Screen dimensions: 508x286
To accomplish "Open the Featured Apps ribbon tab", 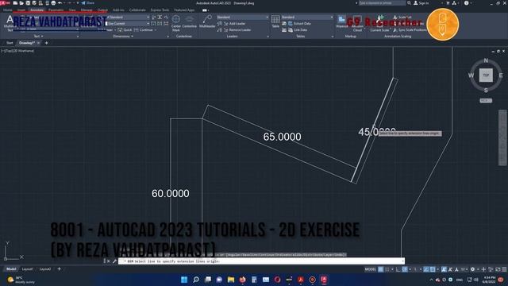I will pos(184,10).
